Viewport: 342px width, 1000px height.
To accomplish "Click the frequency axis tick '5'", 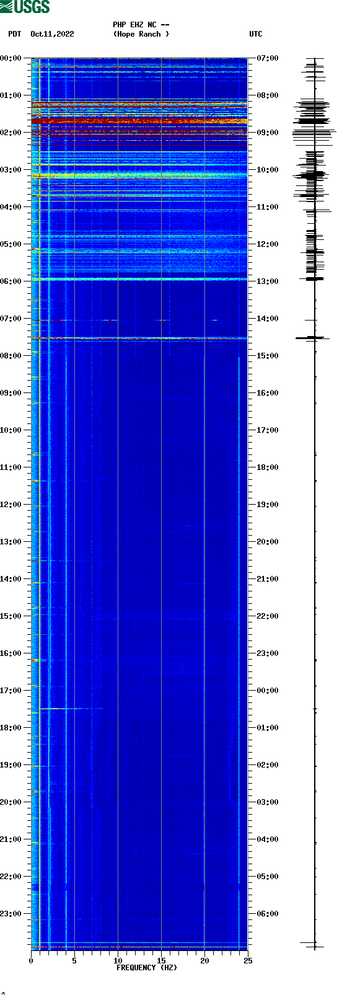I will [74, 961].
